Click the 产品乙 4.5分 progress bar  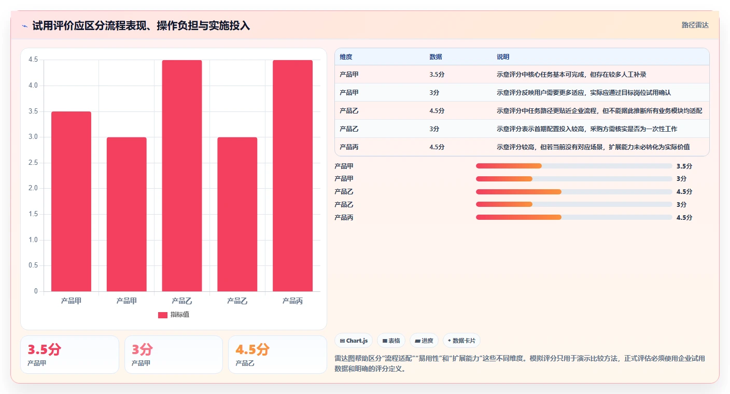tap(574, 192)
